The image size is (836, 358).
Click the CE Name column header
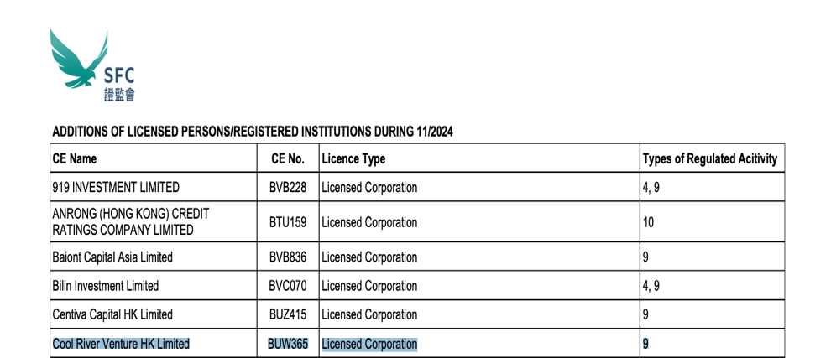[x=75, y=158]
